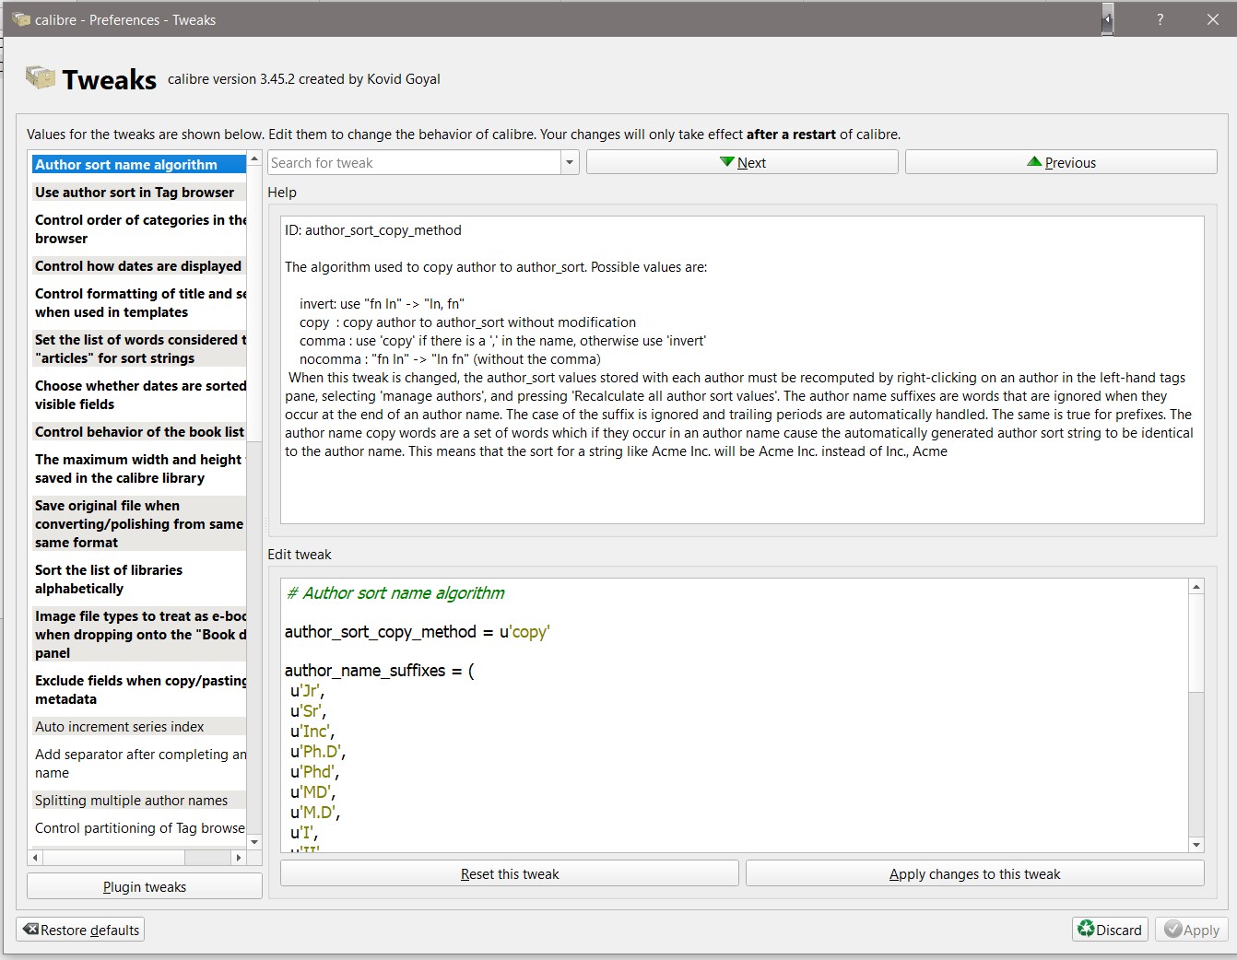
Task: Click the tweak list horizontal scrollbar thumb
Action: [x=114, y=857]
